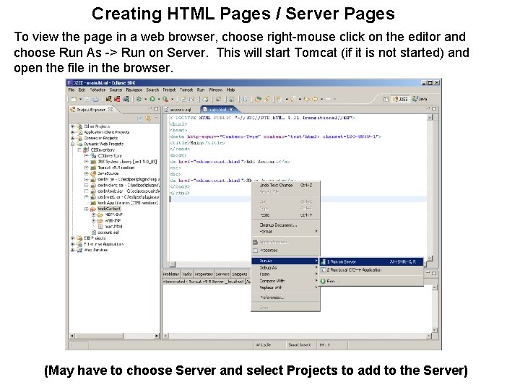Collapse the Dynamic Web Projects node
Screen dimensions: 520x390
click(x=73, y=144)
